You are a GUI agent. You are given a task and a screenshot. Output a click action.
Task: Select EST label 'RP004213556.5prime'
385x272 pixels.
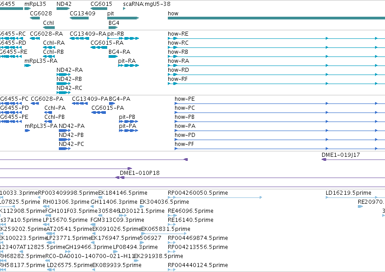click(x=198, y=248)
